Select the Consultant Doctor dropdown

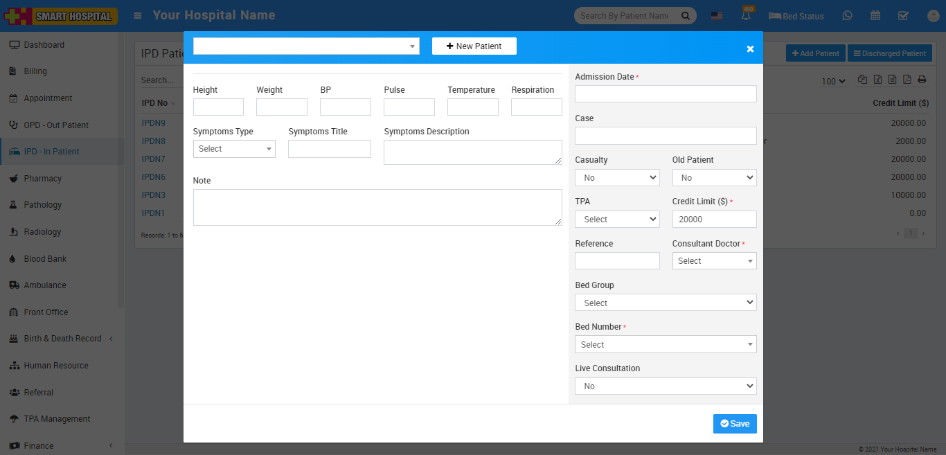click(x=714, y=261)
